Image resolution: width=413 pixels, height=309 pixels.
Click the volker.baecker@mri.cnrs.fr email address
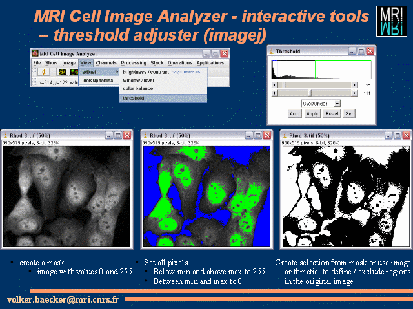coord(63,299)
